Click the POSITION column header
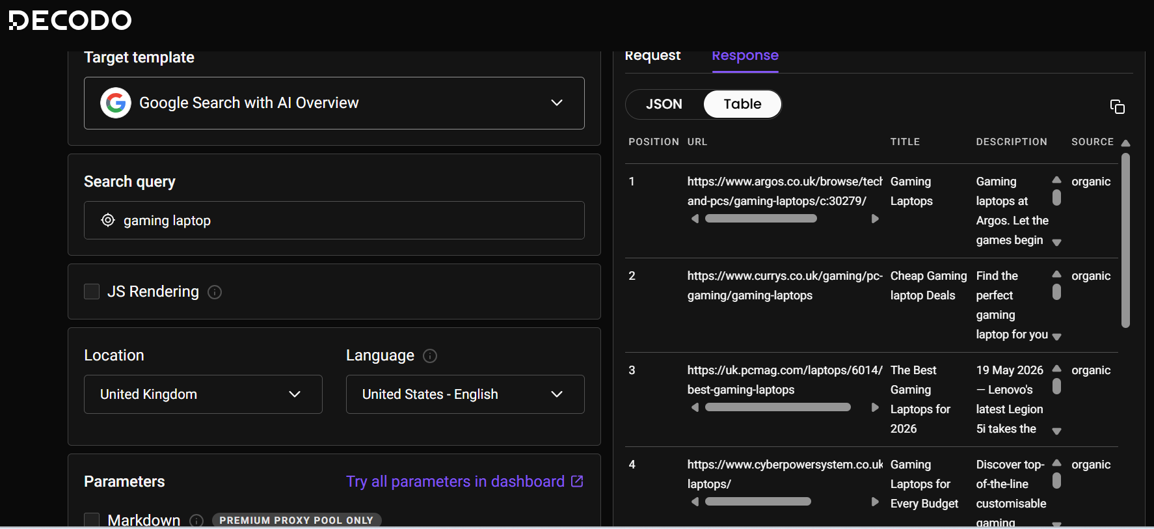 click(x=654, y=142)
